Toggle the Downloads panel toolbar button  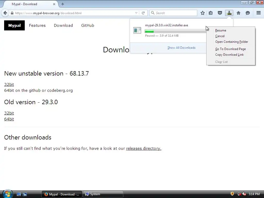click(229, 13)
